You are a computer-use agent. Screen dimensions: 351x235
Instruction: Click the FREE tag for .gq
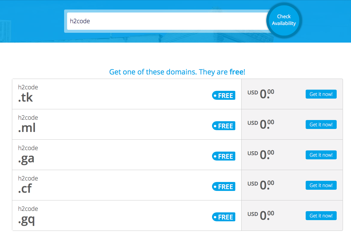pyautogui.click(x=224, y=217)
